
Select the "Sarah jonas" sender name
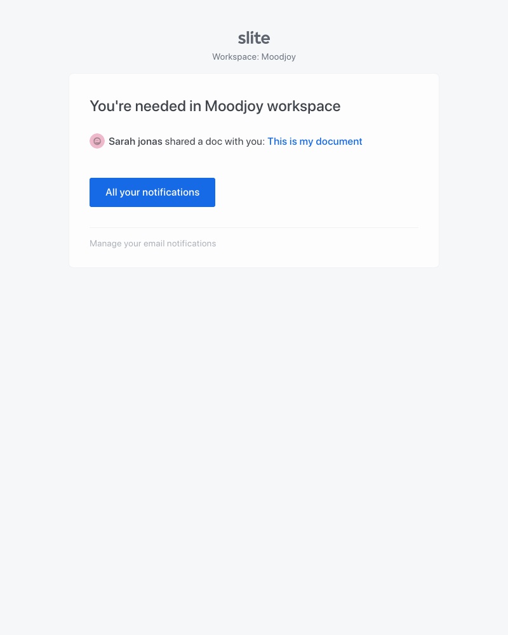135,142
